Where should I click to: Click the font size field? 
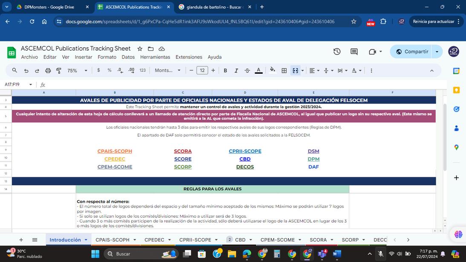202,70
